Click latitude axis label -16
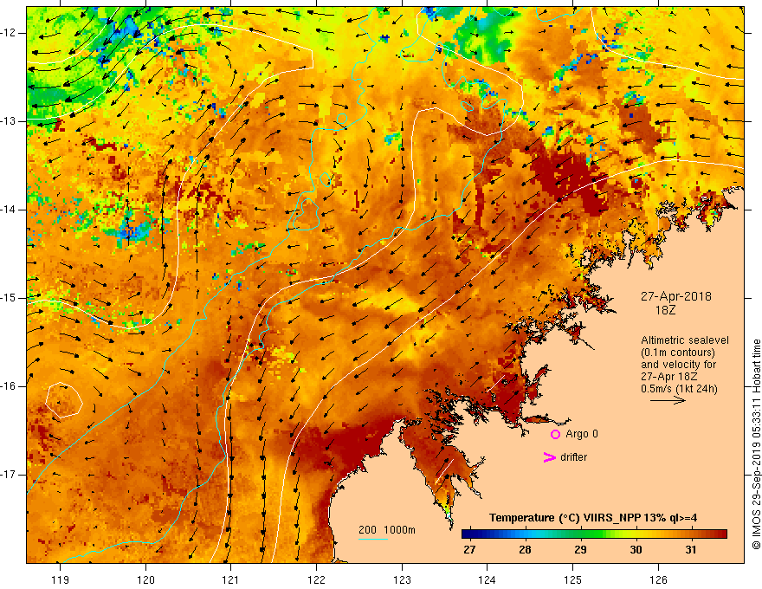 [x=10, y=386]
